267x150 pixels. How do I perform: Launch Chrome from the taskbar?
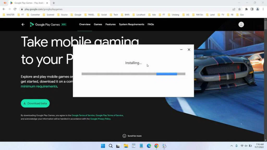(156, 146)
